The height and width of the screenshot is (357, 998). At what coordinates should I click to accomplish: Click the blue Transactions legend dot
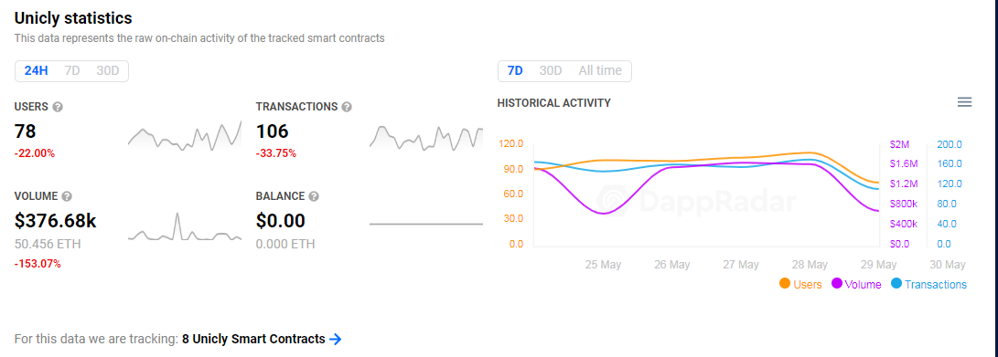896,284
